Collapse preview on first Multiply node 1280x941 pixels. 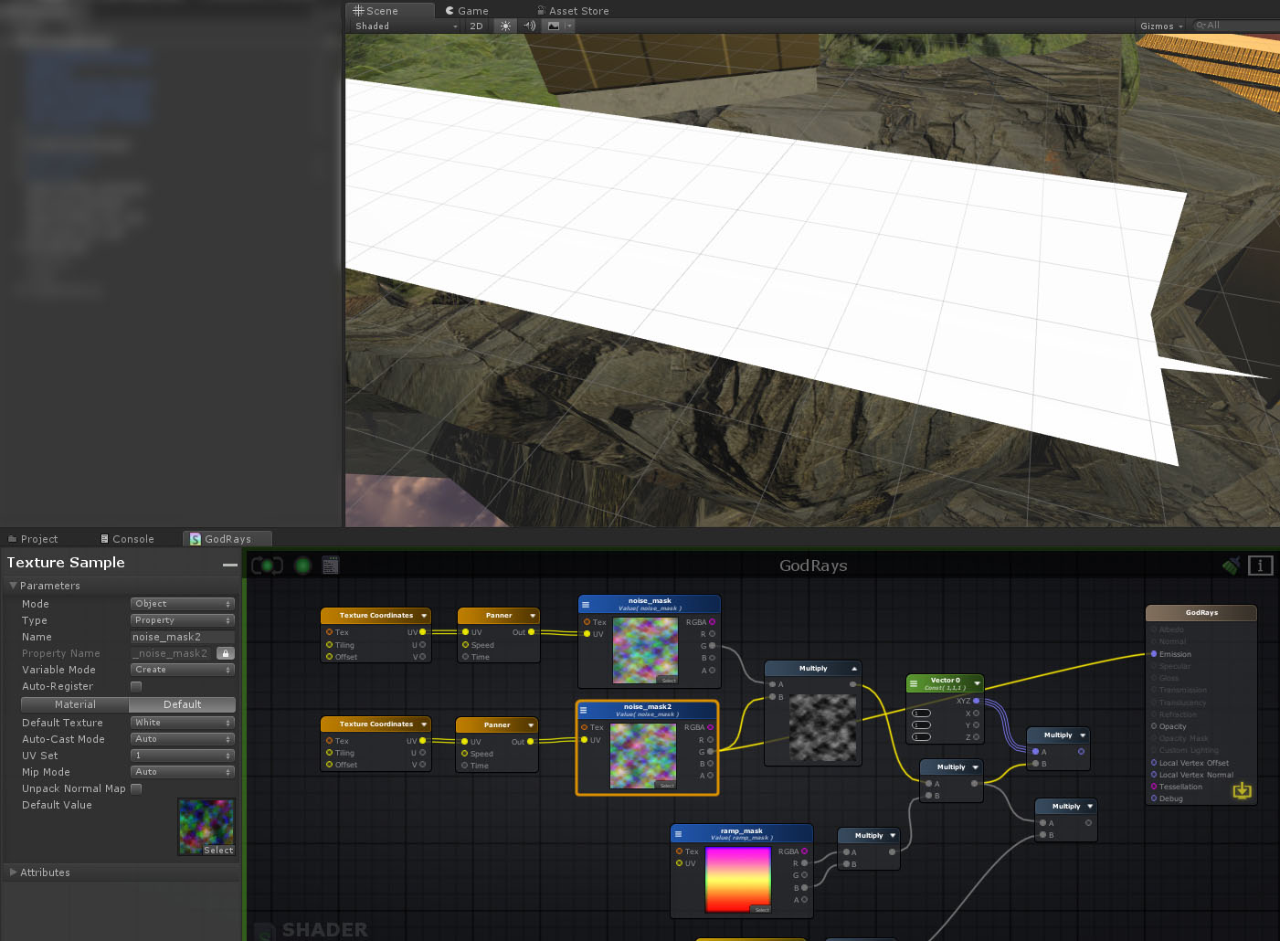854,669
